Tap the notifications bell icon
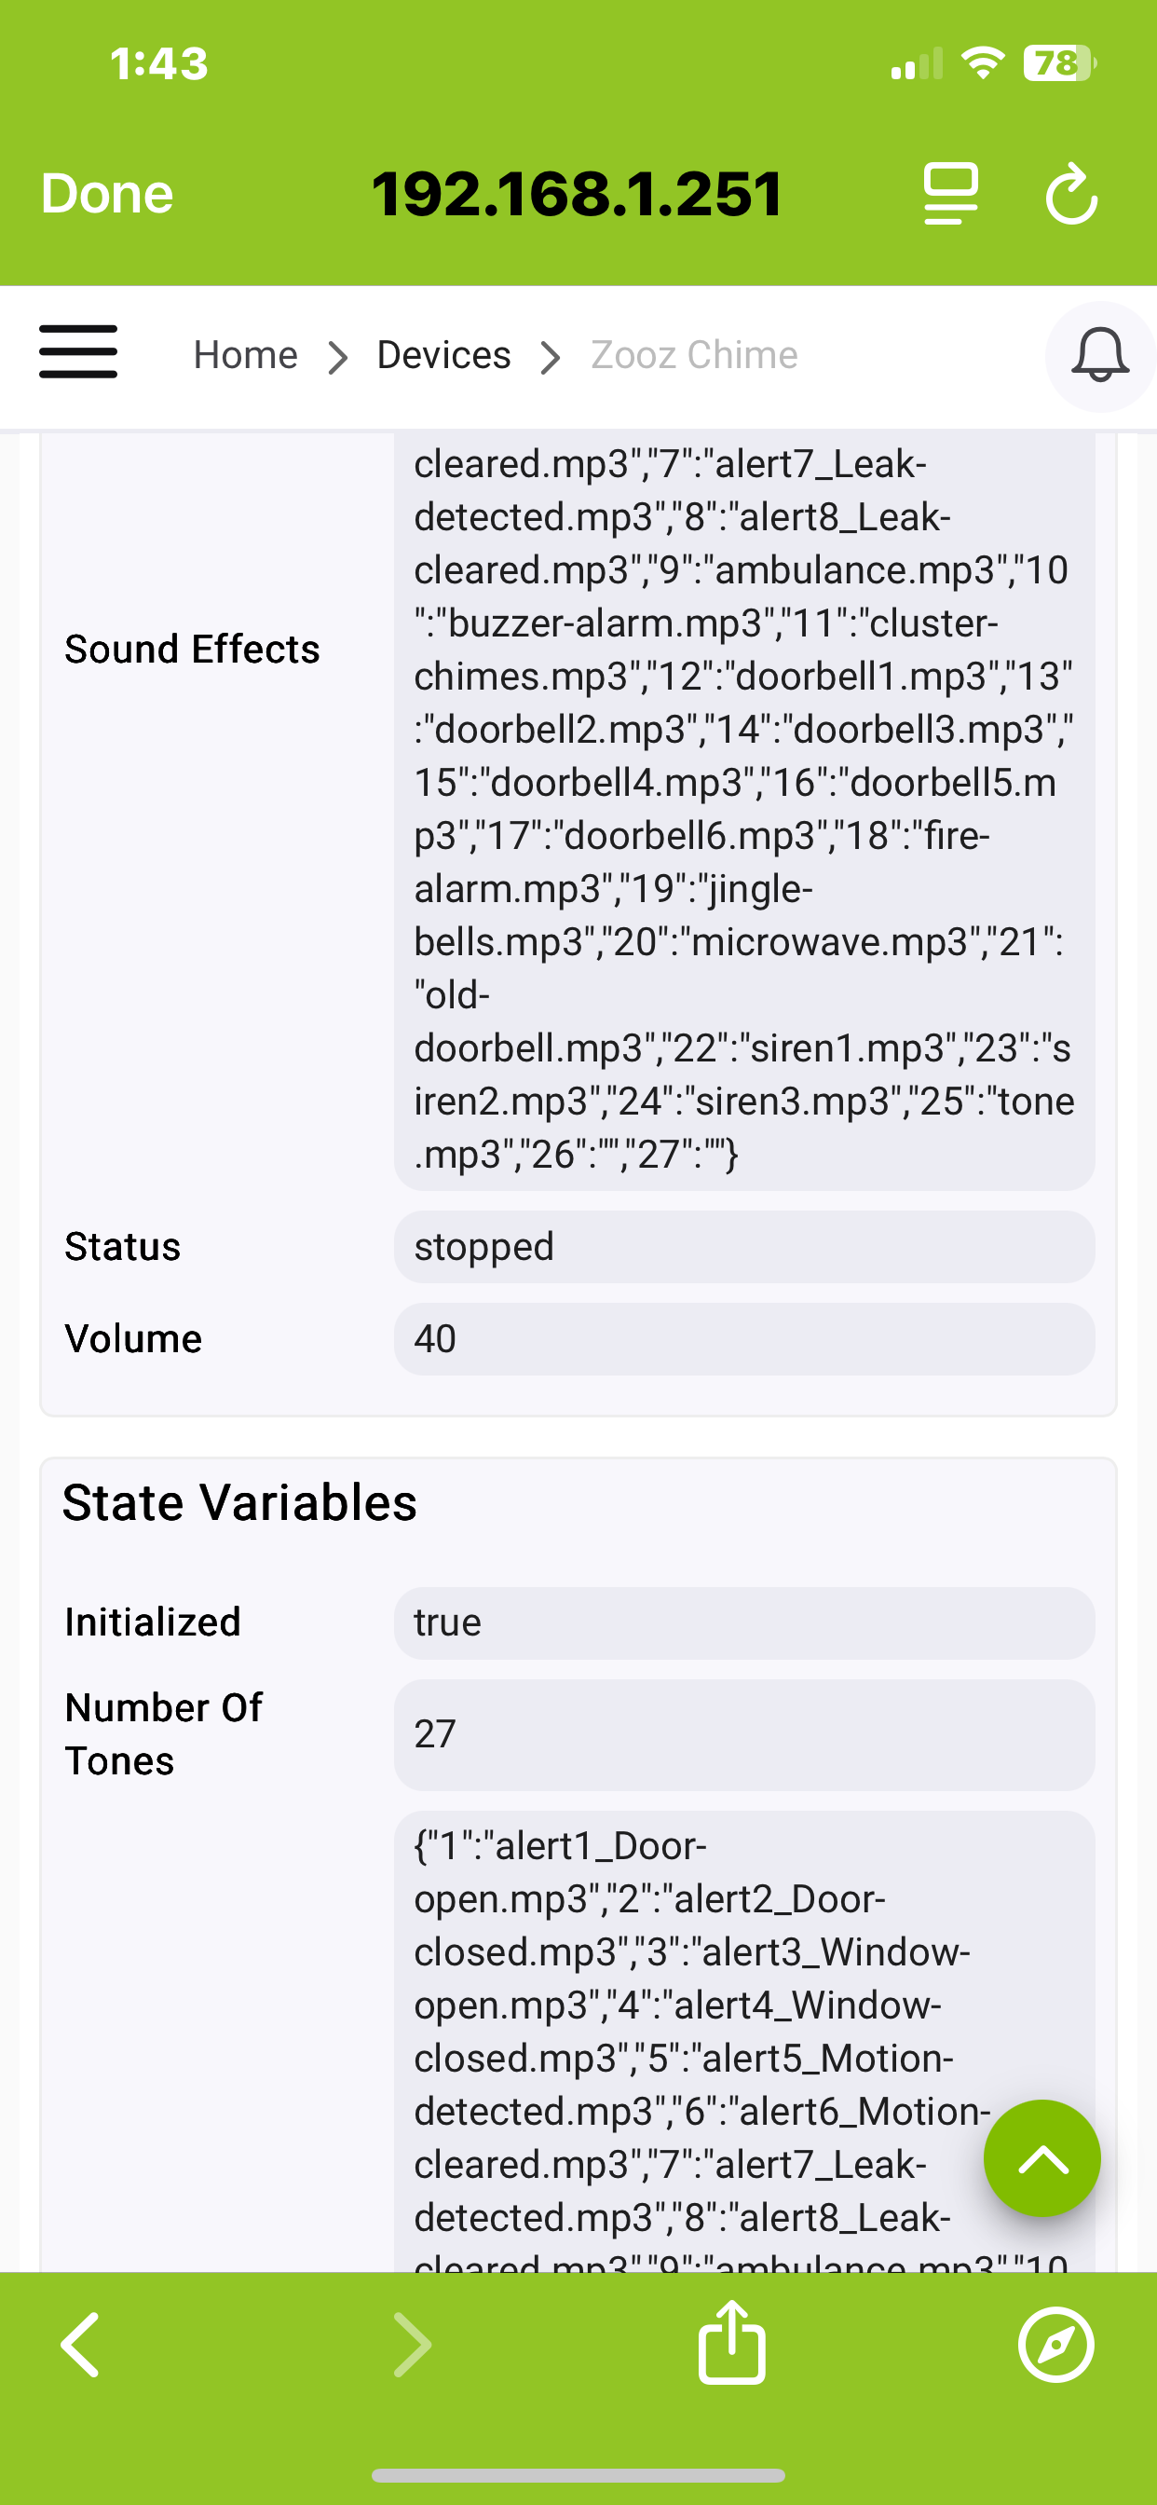Image resolution: width=1157 pixels, height=2505 pixels. coord(1099,356)
